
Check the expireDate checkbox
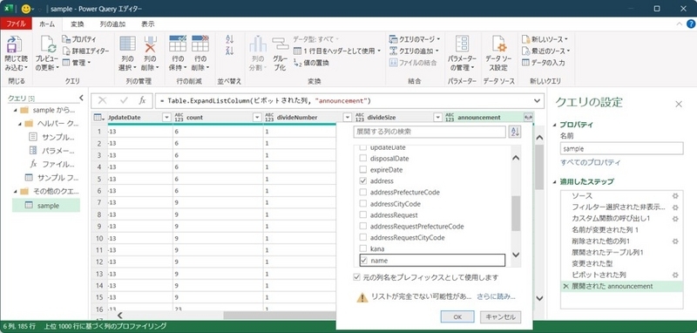(362, 170)
